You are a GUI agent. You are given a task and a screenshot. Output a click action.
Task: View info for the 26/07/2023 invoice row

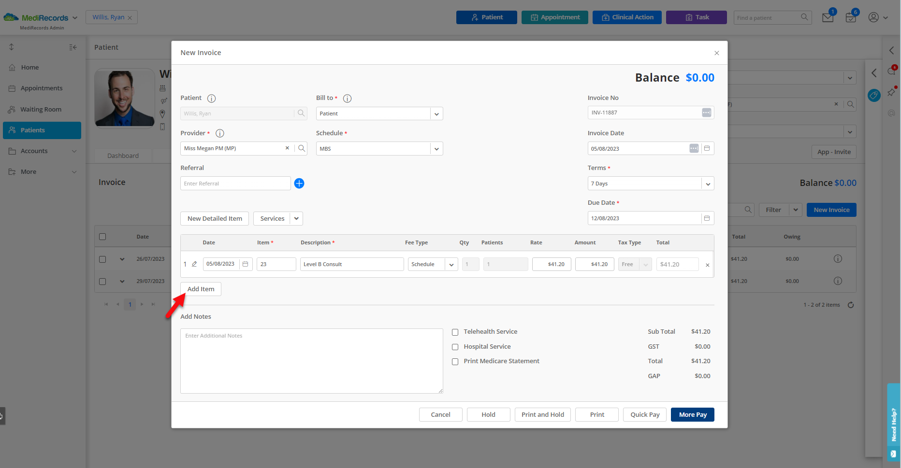click(x=838, y=259)
